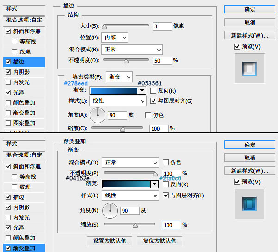Click the dark-to-teal gradient overlay swatch
278x252 pixels.
pos(126,184)
